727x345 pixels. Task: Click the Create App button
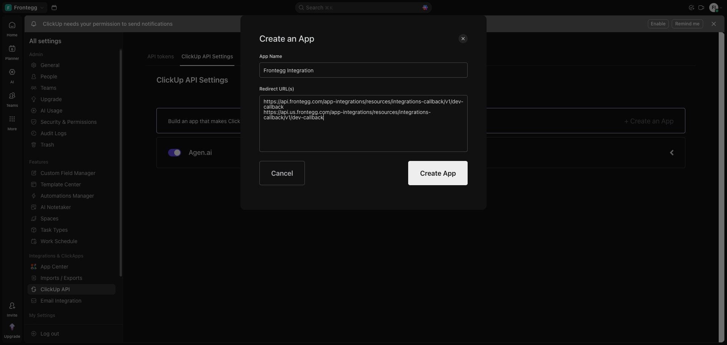tap(438, 173)
